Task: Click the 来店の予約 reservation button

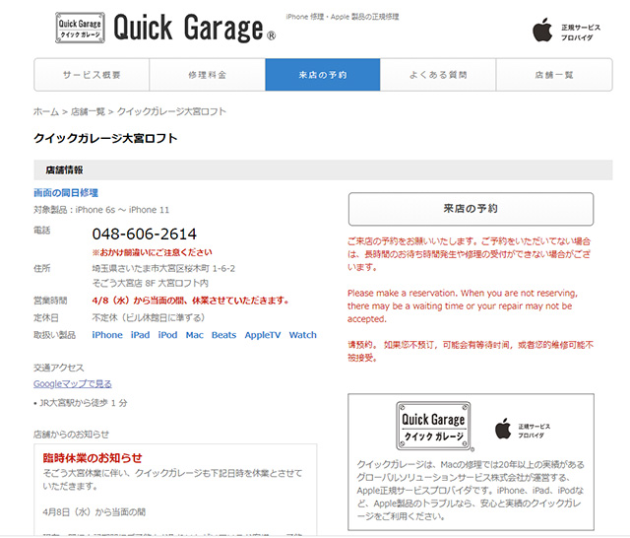Action: coord(471,209)
